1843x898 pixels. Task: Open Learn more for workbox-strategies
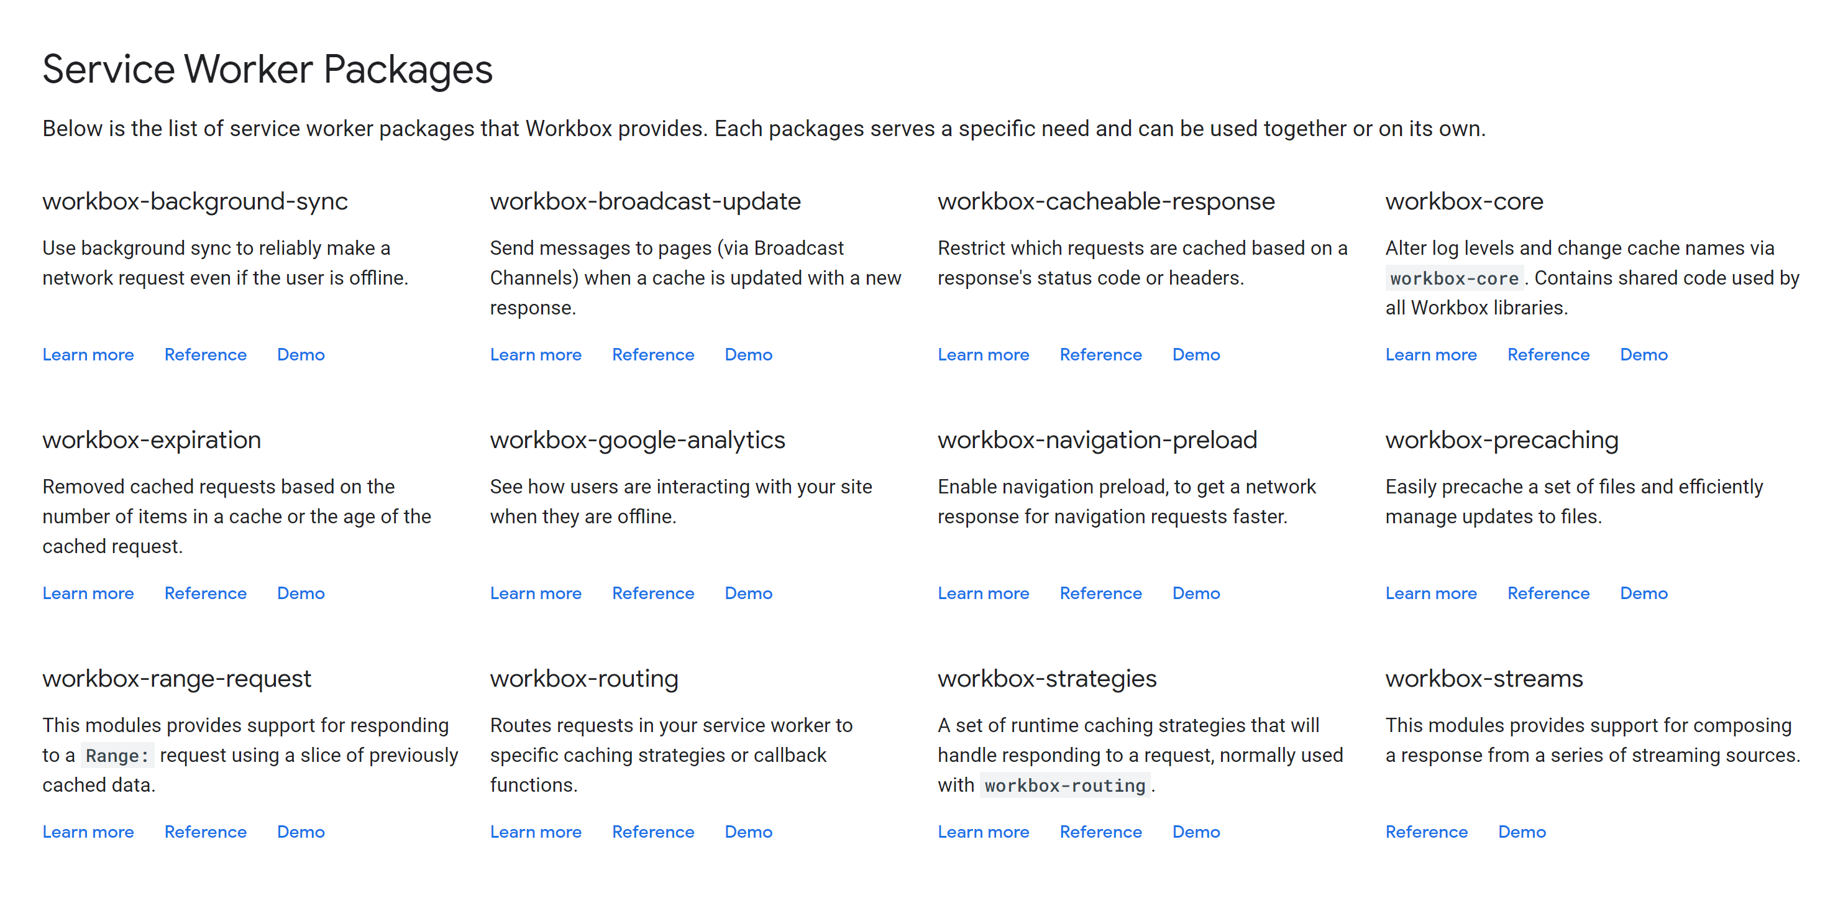point(984,832)
